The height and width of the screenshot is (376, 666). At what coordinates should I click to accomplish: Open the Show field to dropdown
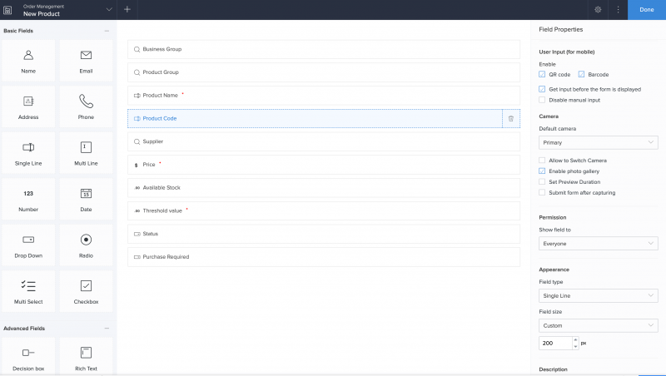coord(599,244)
